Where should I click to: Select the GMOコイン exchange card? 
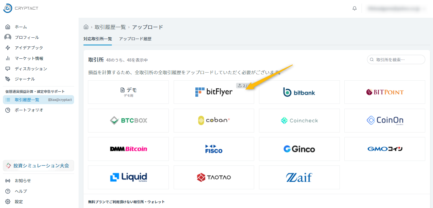click(x=385, y=149)
